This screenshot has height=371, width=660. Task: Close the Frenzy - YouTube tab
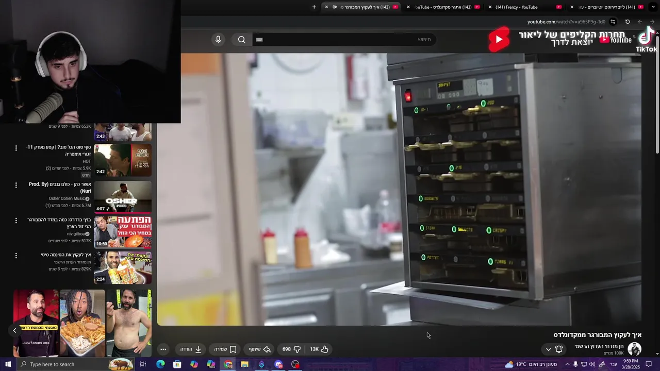pos(490,7)
